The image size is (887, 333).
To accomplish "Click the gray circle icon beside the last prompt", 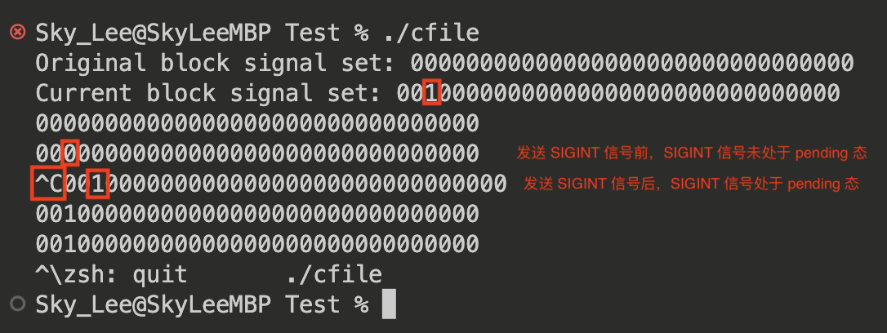I will pos(16,304).
